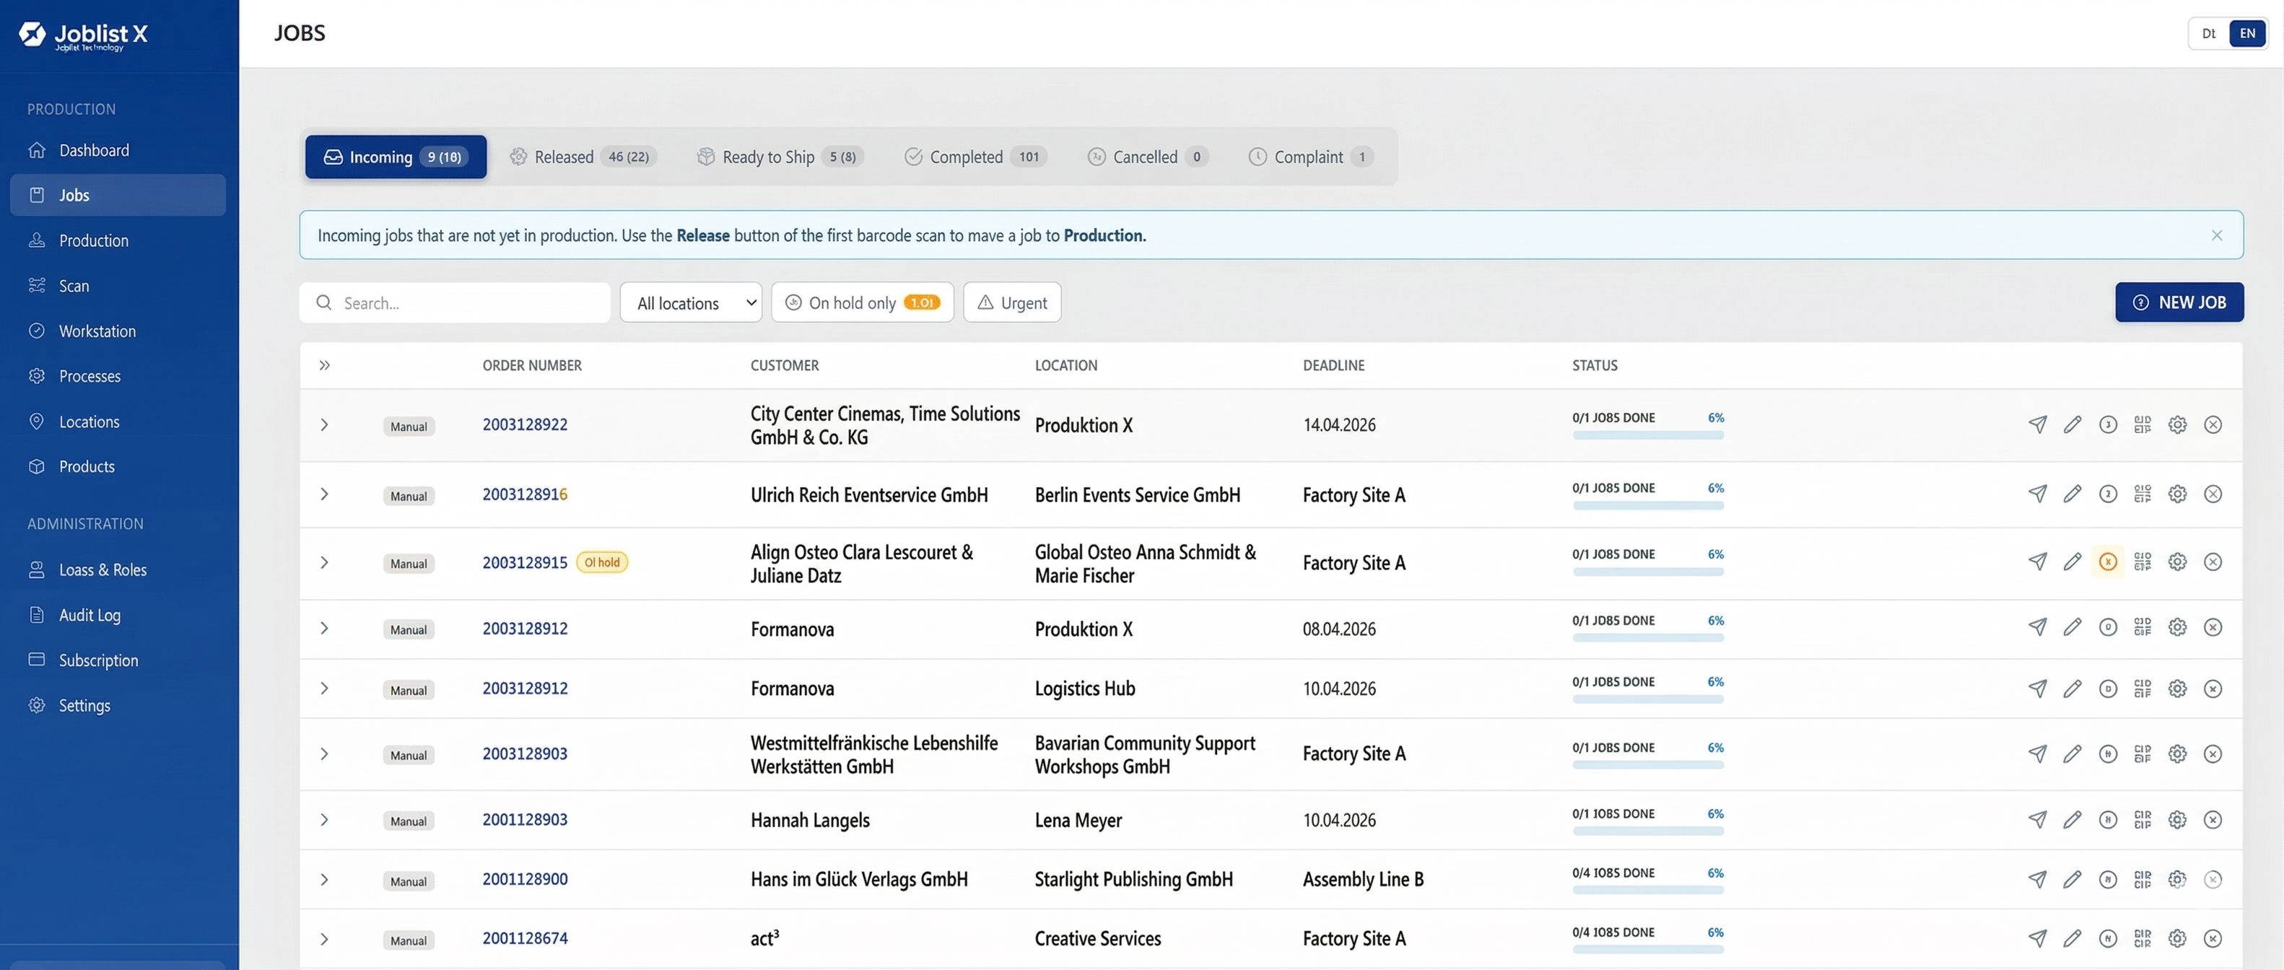Click the progress bar for Formanova Logistics Hub row
The image size is (2284, 970).
(1647, 699)
